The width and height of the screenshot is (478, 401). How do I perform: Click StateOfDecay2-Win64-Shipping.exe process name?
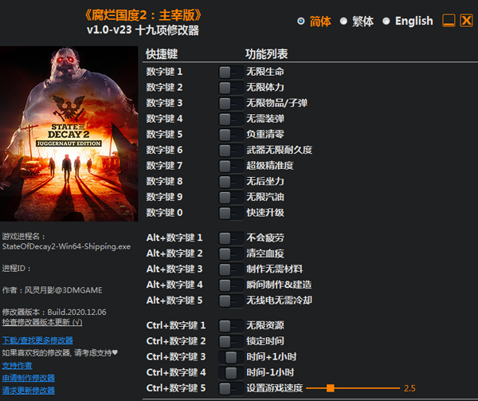pyautogui.click(x=66, y=246)
